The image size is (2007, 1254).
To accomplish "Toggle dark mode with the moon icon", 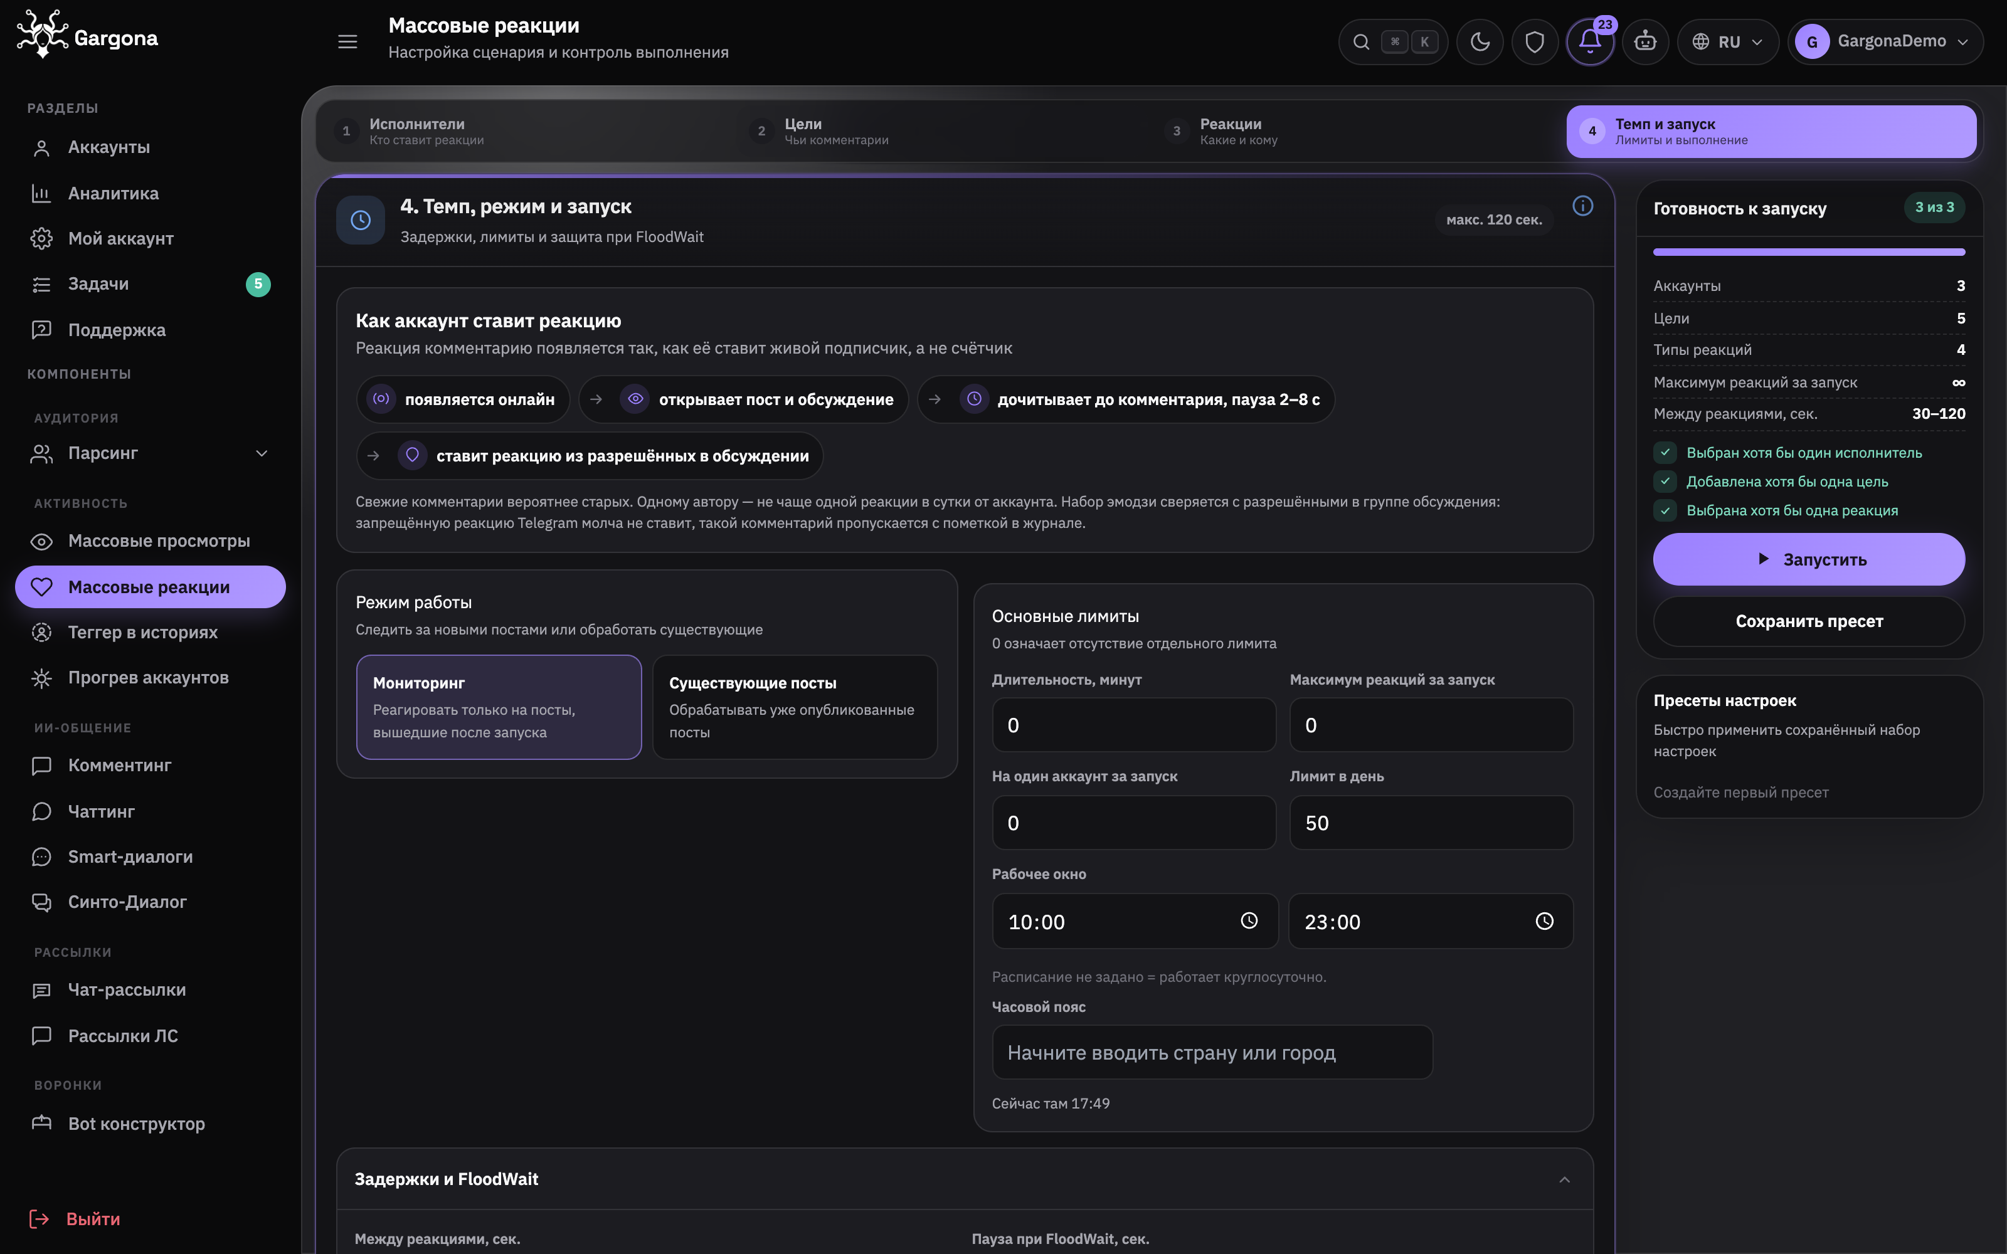I will coord(1480,41).
